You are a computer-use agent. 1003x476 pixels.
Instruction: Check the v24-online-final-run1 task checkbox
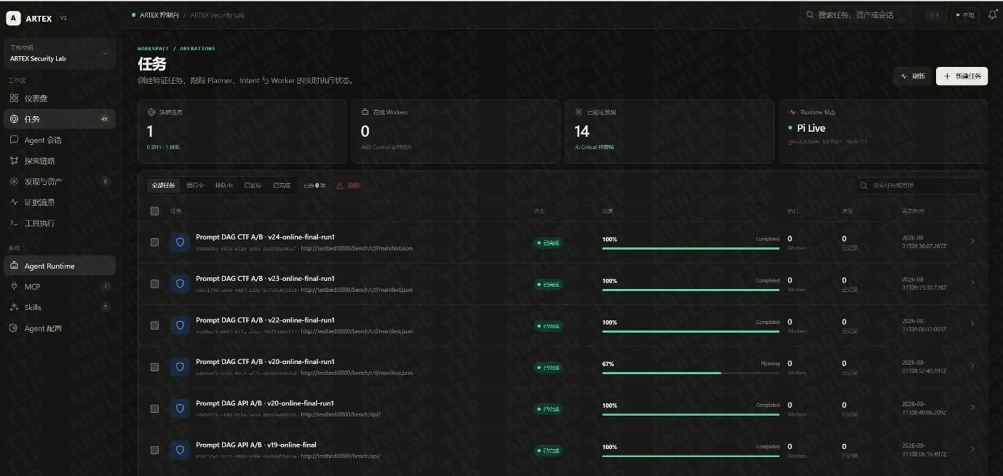click(x=155, y=242)
